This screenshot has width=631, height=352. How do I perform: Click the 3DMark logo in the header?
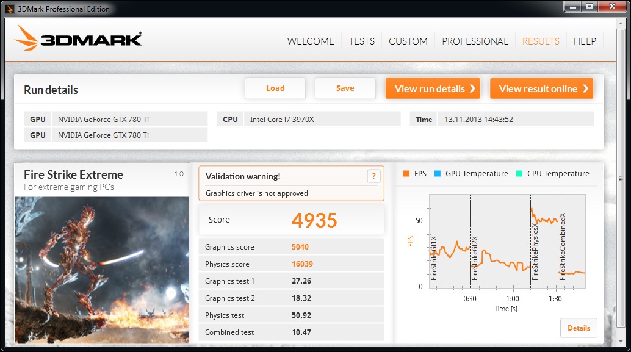(78, 38)
